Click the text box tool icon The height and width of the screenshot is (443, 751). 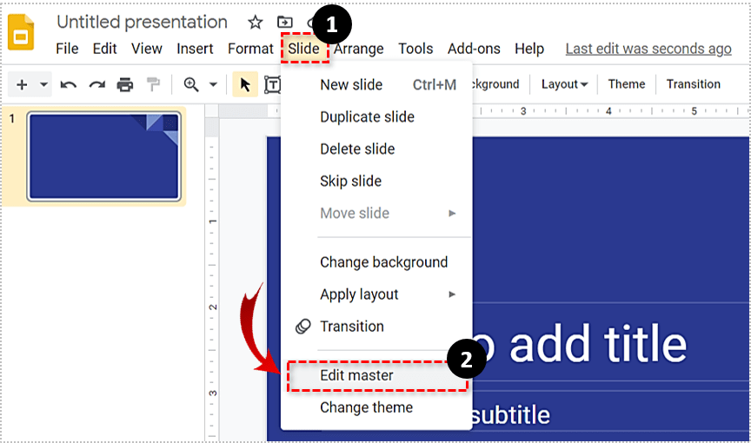272,84
